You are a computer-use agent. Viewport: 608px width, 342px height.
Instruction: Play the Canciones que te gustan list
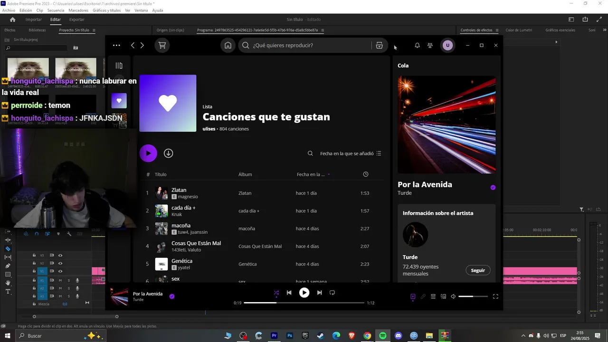(148, 153)
